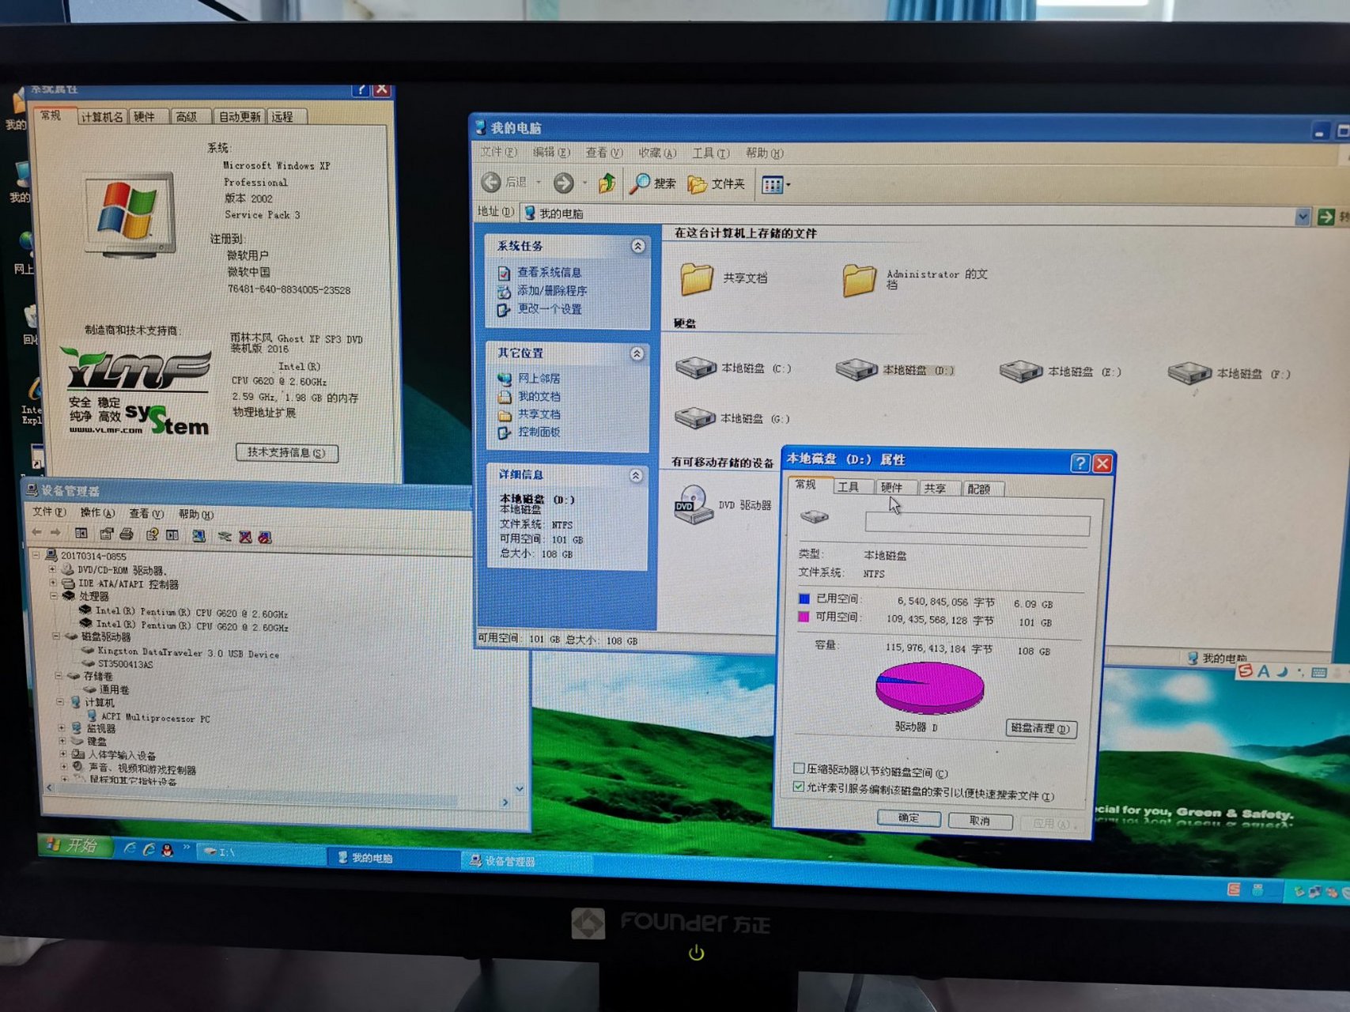Click Disable device icon in Device Manager
1350x1012 pixels.
pyautogui.click(x=265, y=538)
